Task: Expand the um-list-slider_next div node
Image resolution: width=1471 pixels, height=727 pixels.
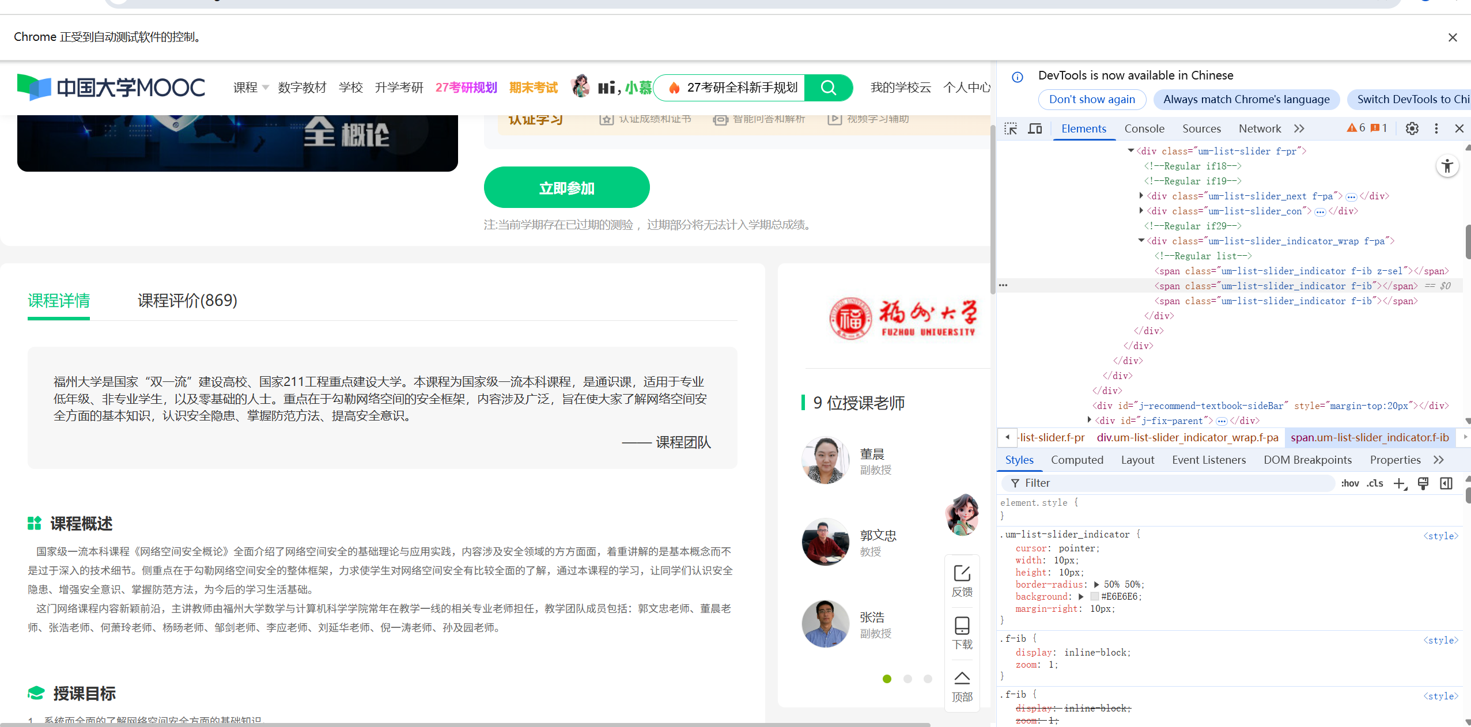Action: pyautogui.click(x=1142, y=196)
